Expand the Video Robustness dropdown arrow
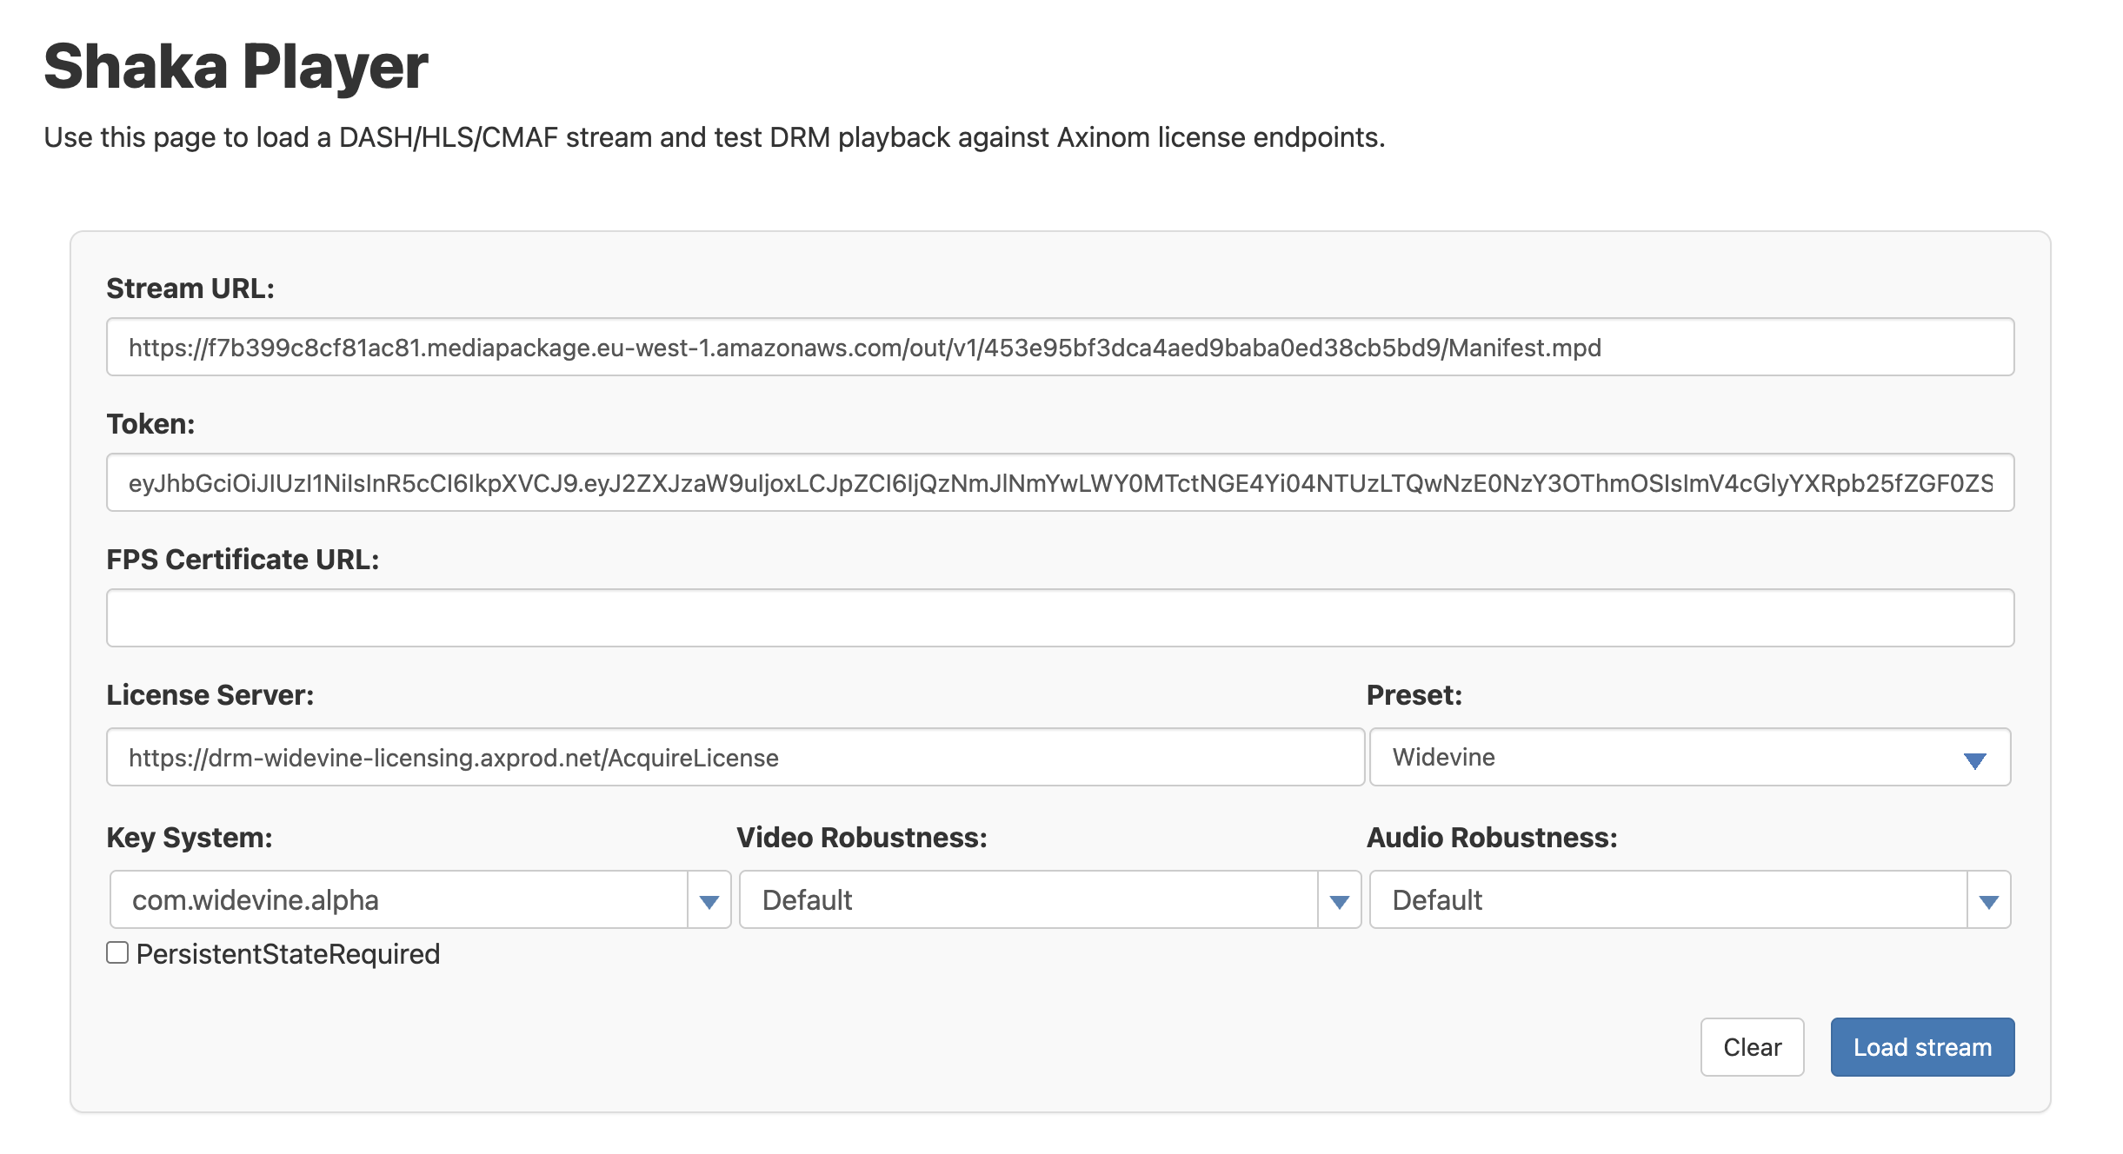The width and height of the screenshot is (2123, 1154). pyautogui.click(x=1339, y=901)
